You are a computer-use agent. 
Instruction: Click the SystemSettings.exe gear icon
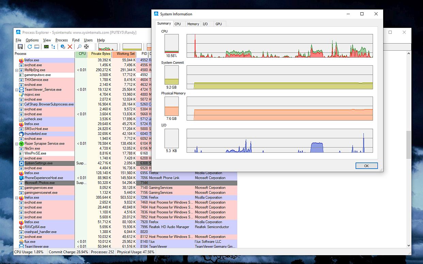(x=21, y=163)
